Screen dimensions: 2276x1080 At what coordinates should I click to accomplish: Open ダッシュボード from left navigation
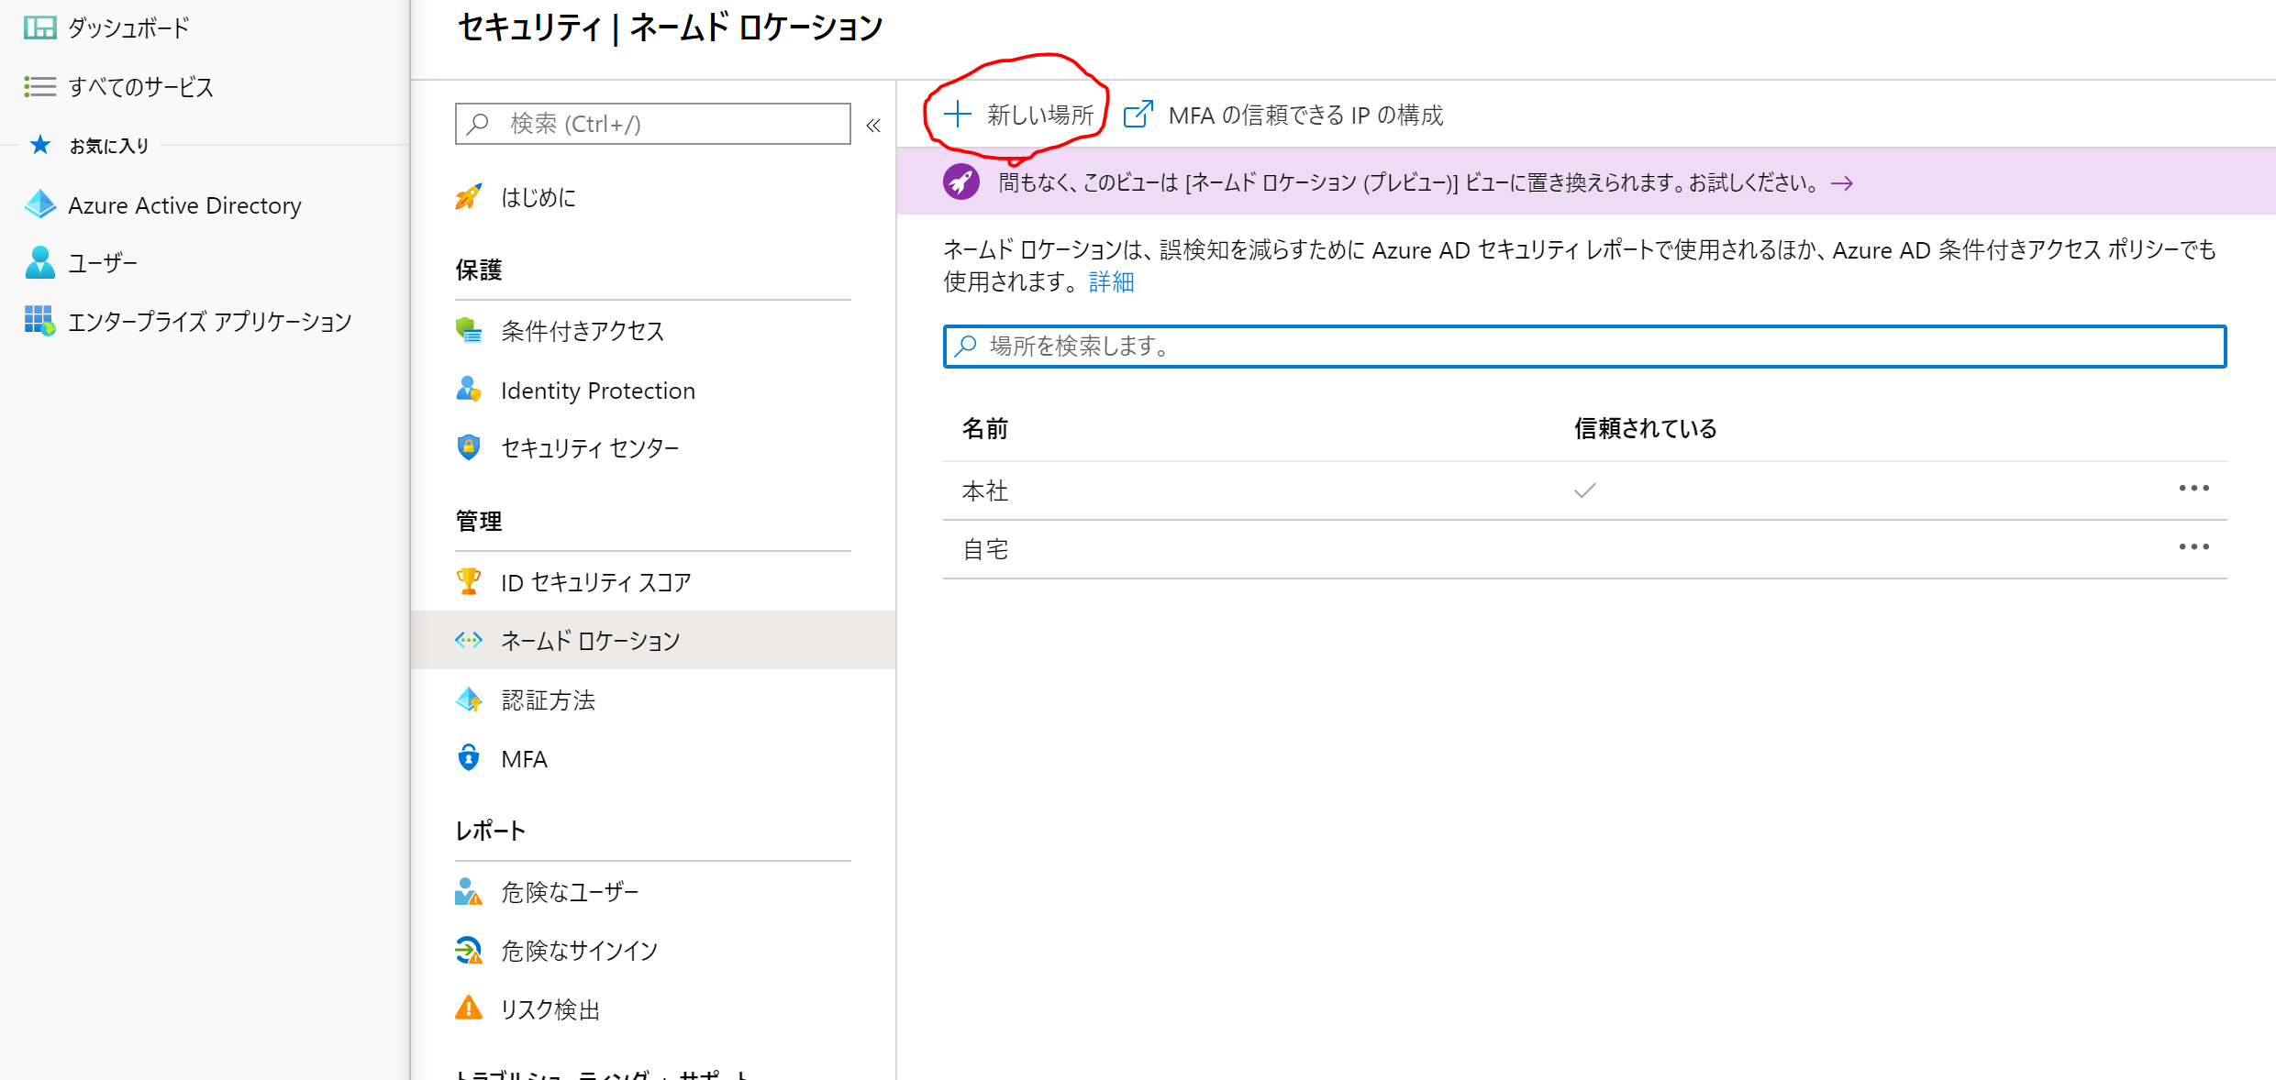tap(128, 28)
